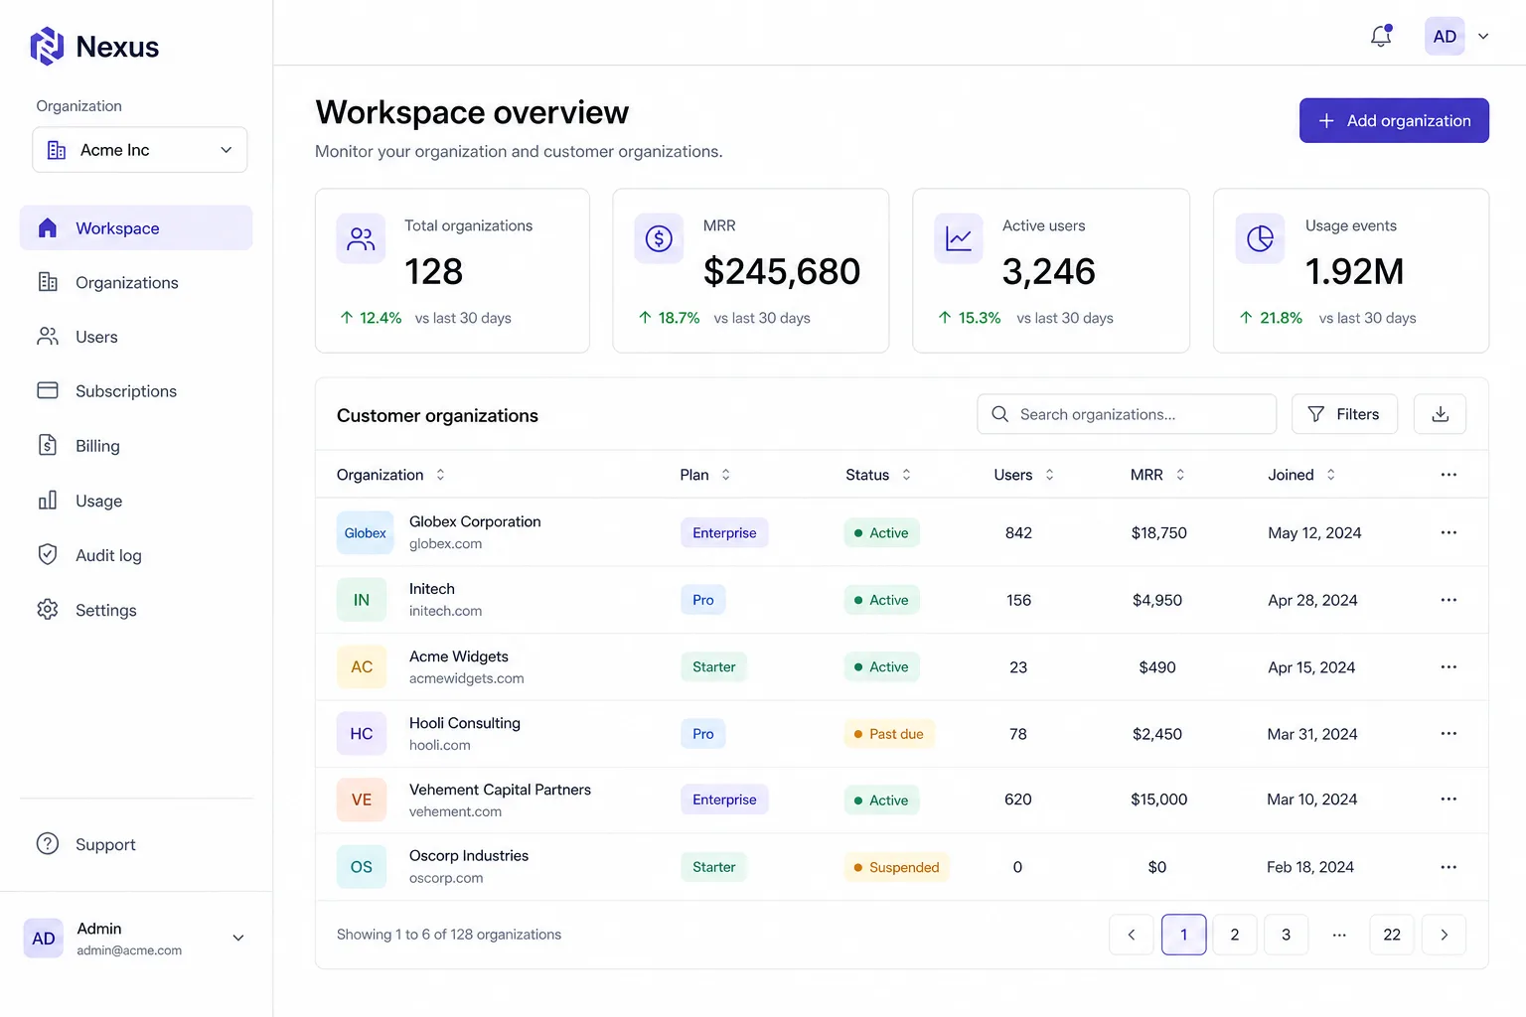
Task: Open Organizations in sidebar
Action: point(136,282)
